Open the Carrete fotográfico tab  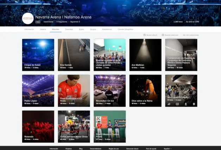point(125,29)
